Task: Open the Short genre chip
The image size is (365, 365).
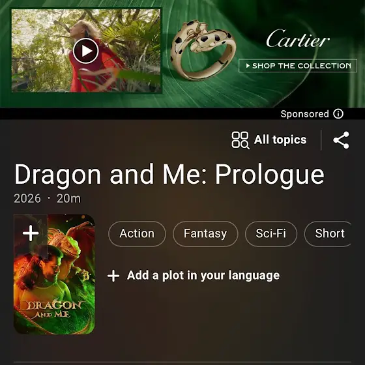Action: [328, 234]
